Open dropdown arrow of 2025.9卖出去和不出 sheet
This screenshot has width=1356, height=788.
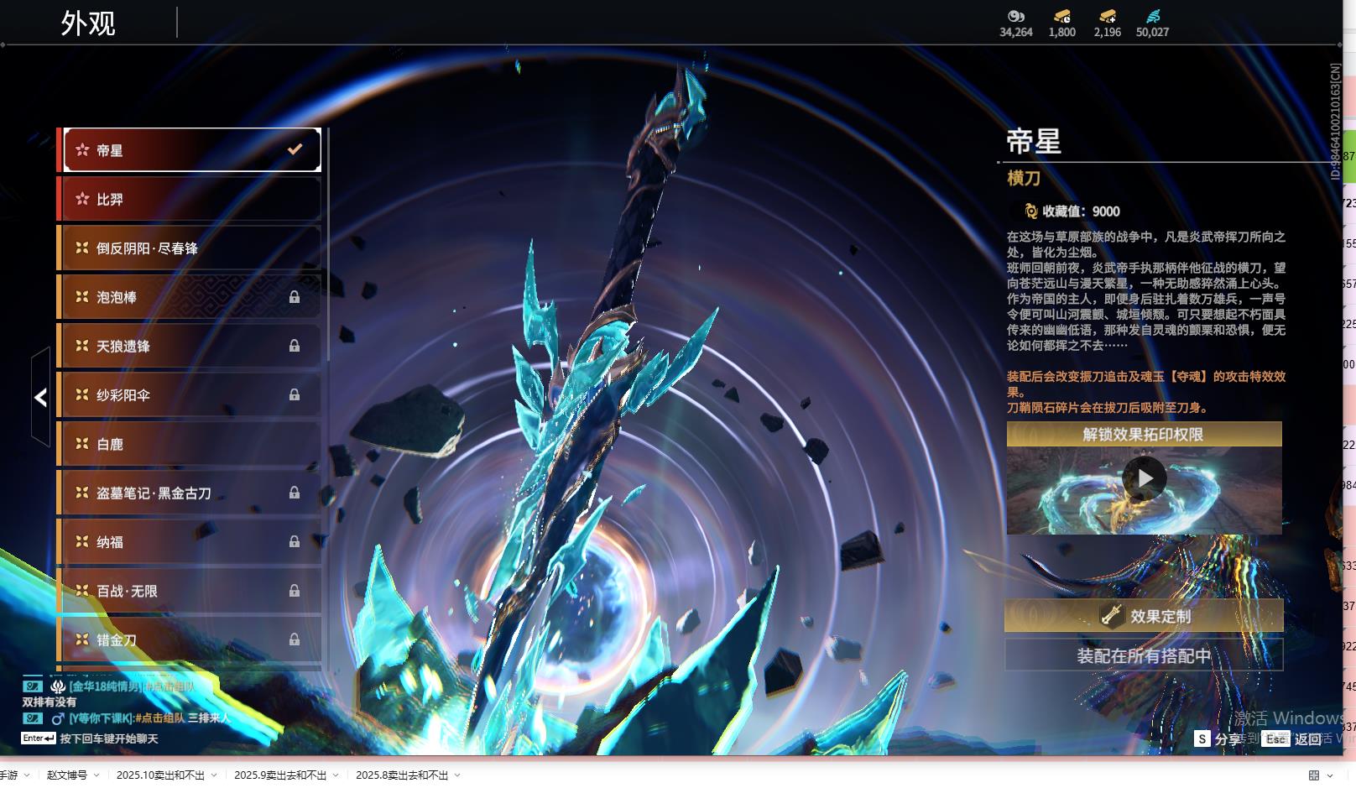point(336,775)
